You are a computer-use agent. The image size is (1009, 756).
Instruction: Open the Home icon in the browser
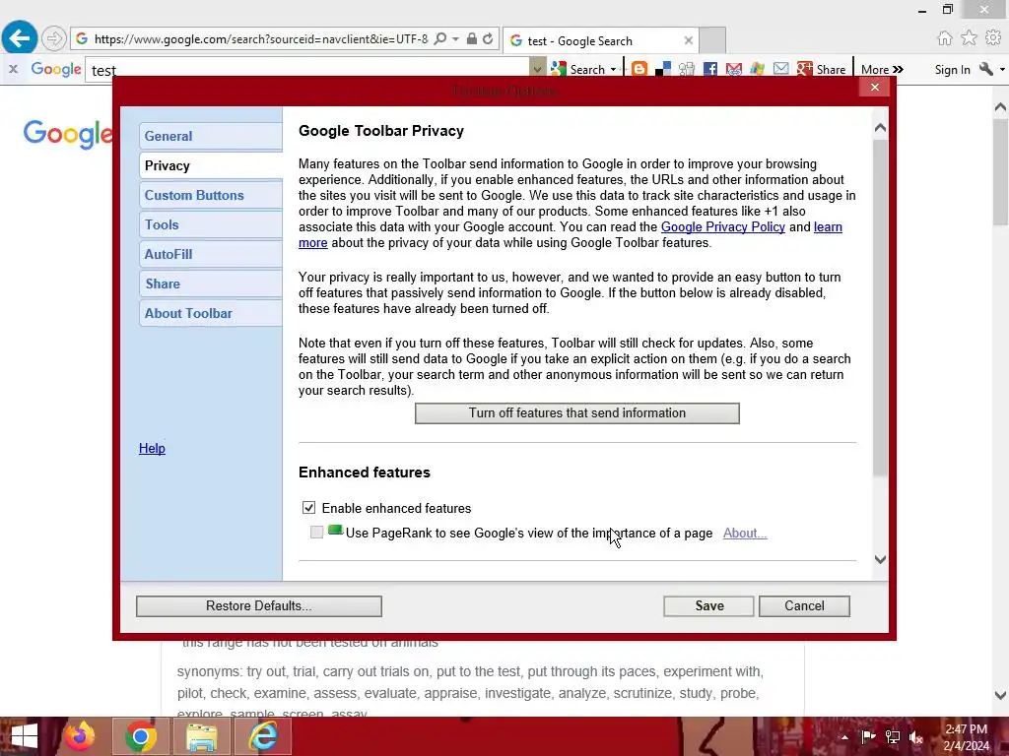pyautogui.click(x=945, y=38)
